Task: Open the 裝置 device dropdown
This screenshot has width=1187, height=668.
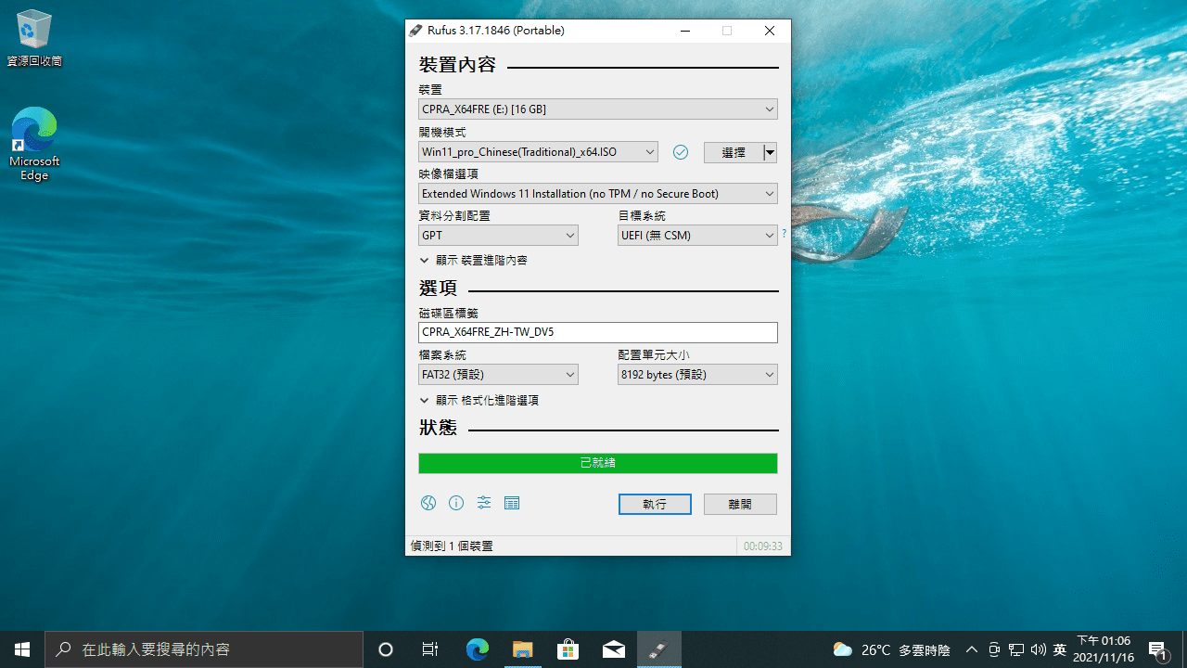Action: tap(597, 109)
